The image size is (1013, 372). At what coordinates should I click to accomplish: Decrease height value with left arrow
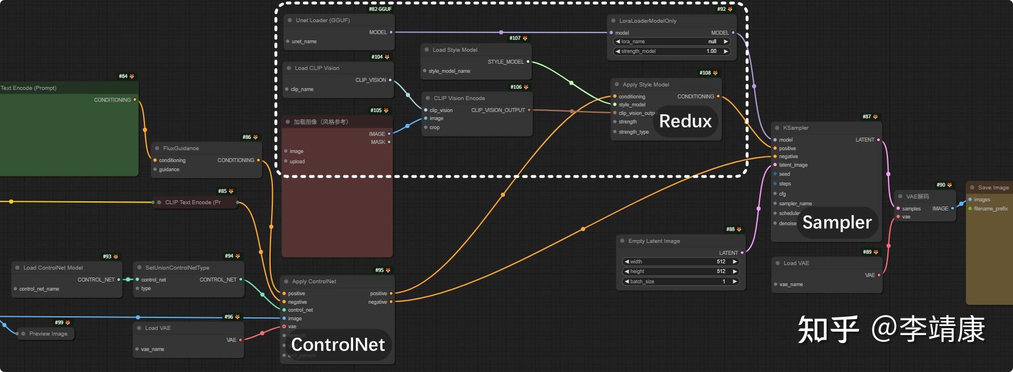[x=626, y=271]
